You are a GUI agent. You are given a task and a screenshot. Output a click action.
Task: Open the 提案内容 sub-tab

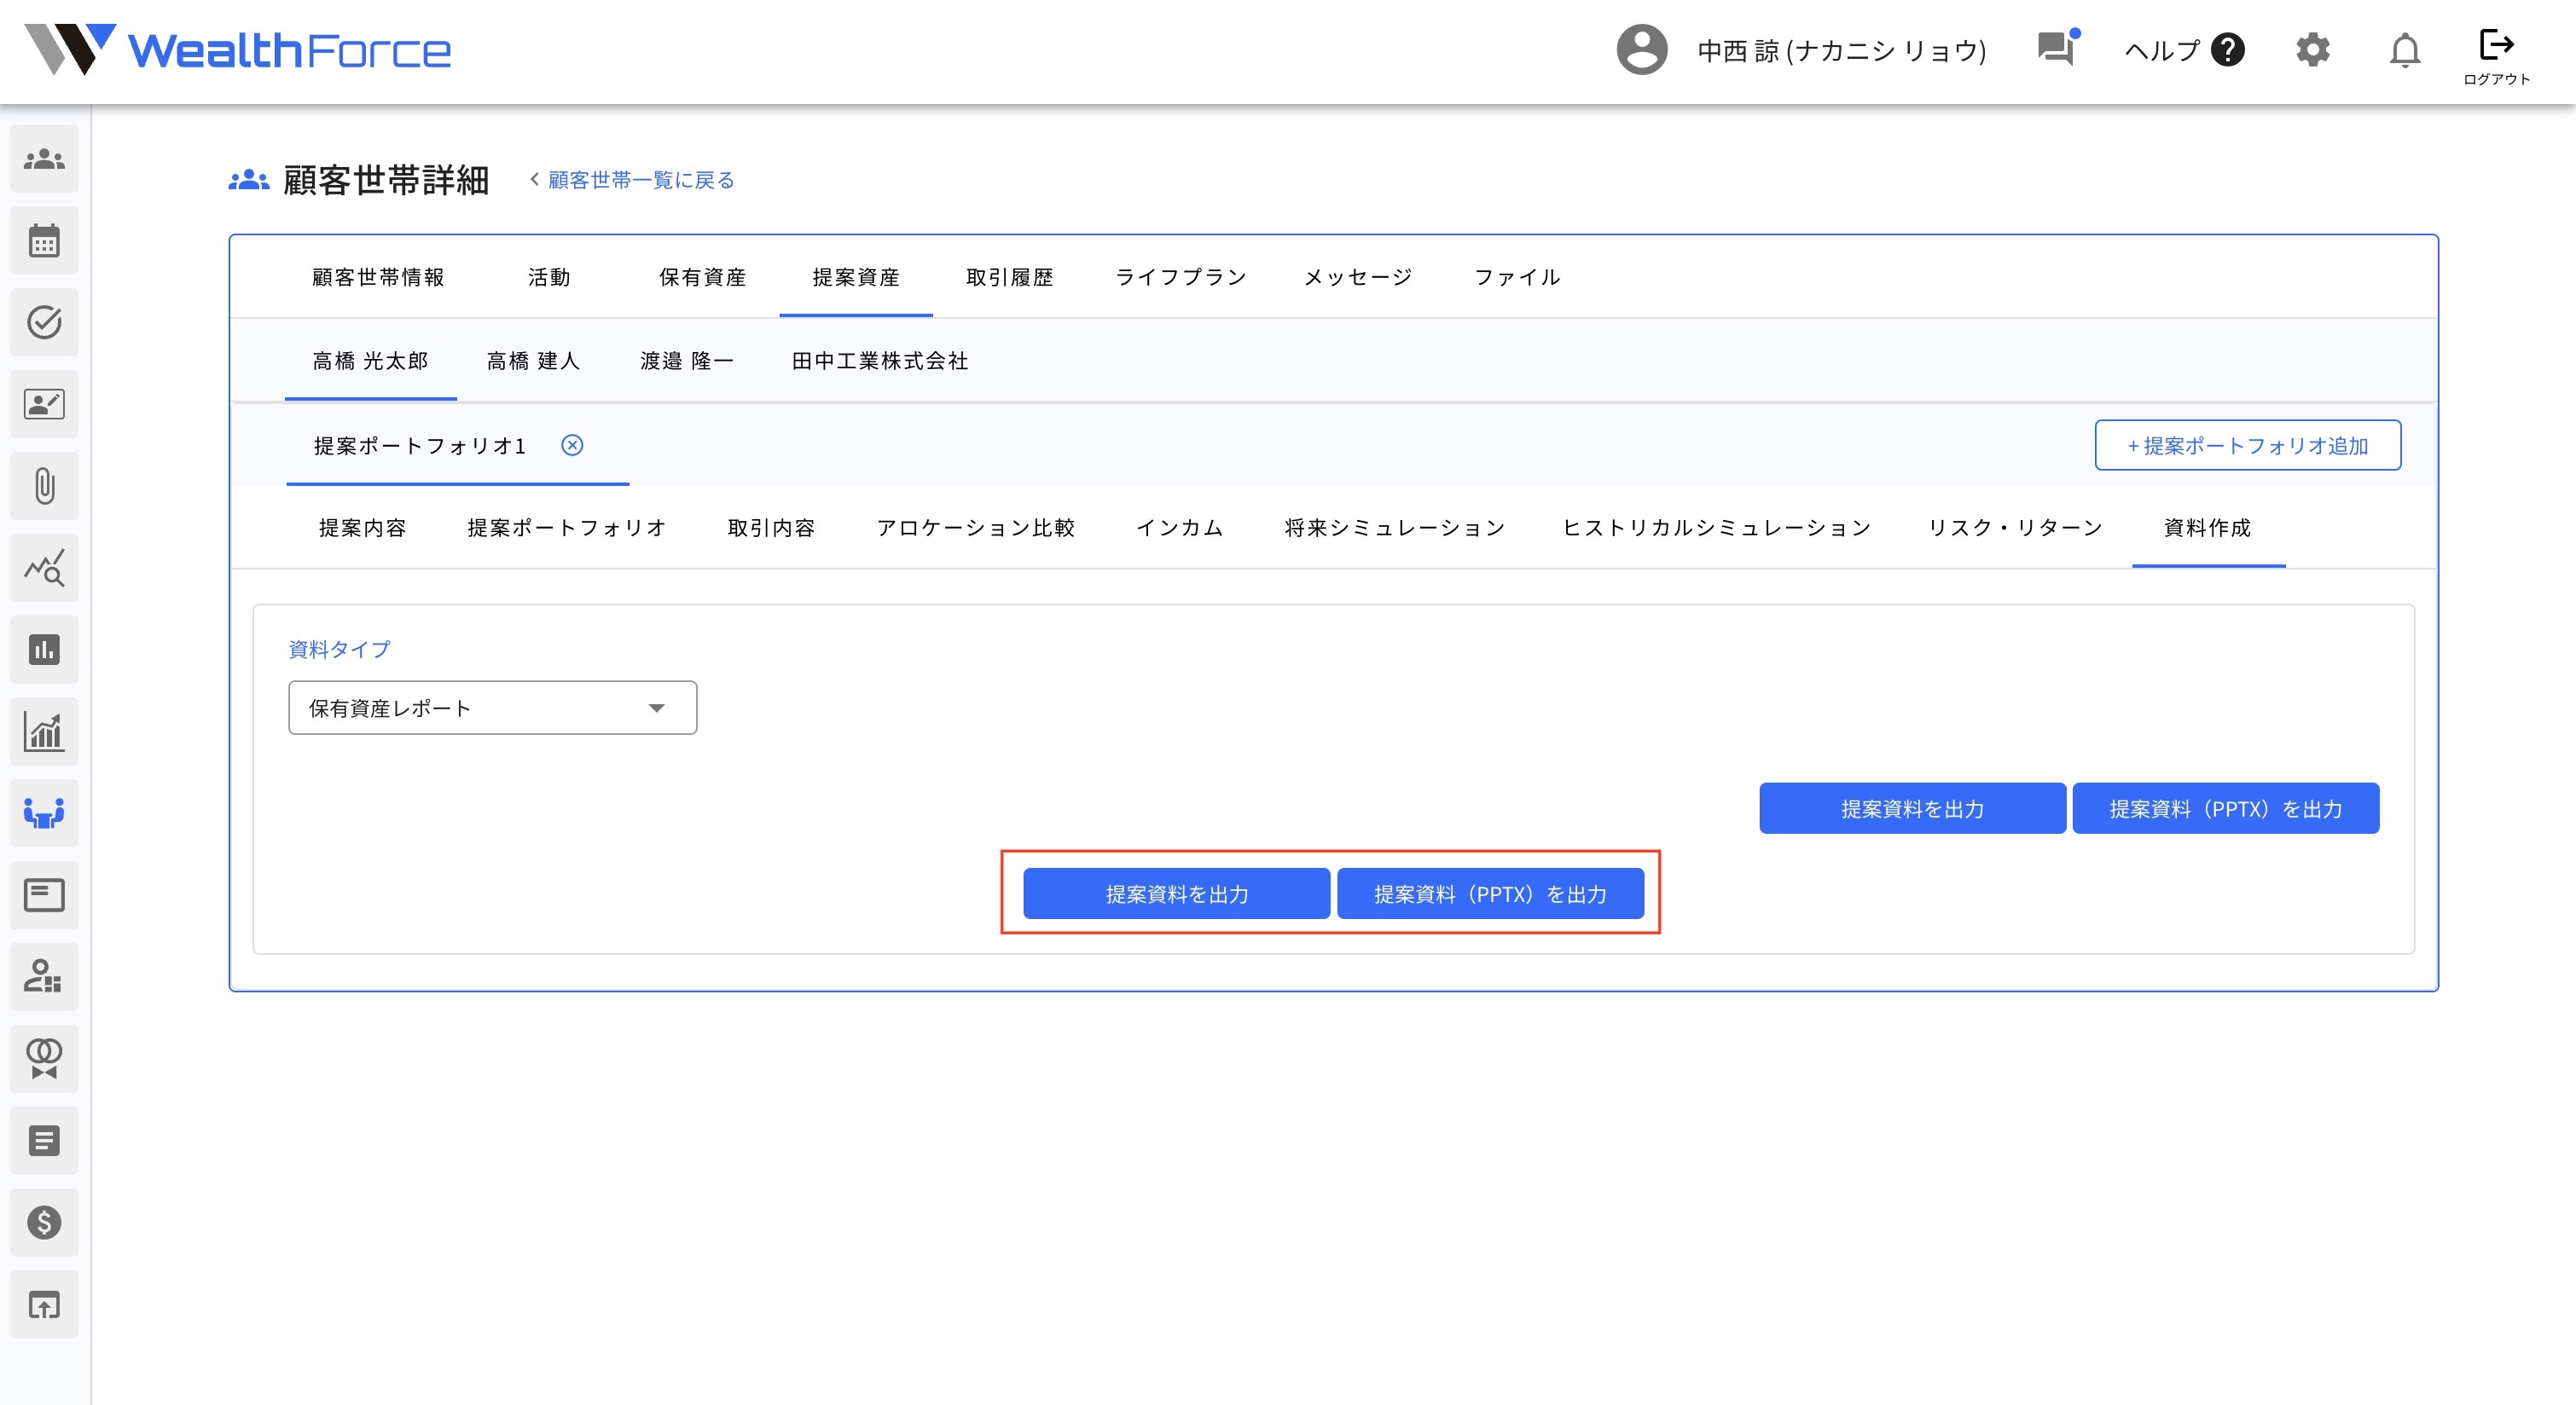(362, 528)
